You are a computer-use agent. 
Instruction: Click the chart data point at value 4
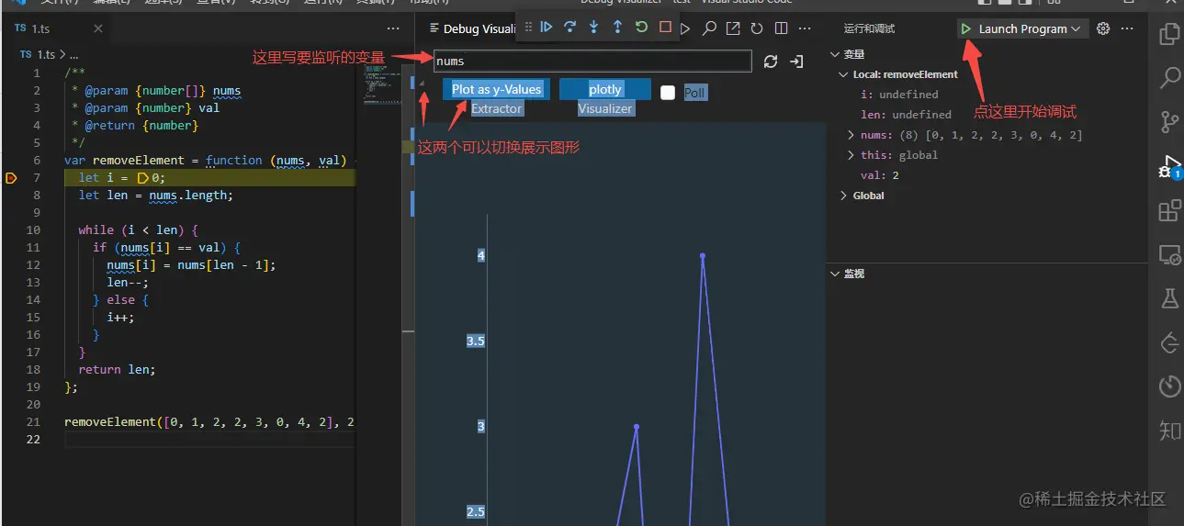703,256
